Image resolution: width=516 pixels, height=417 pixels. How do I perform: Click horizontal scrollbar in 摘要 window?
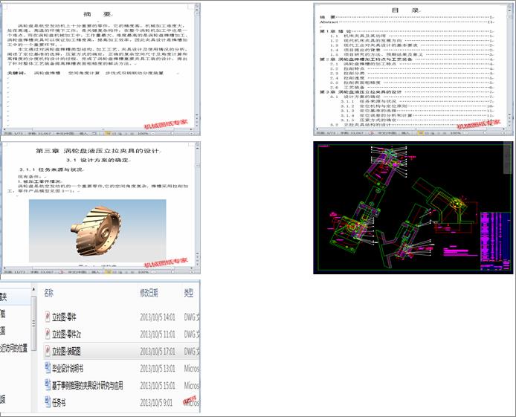click(98, 129)
